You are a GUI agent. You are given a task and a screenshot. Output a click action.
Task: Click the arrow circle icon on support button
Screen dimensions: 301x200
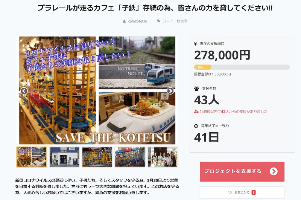click(x=274, y=171)
